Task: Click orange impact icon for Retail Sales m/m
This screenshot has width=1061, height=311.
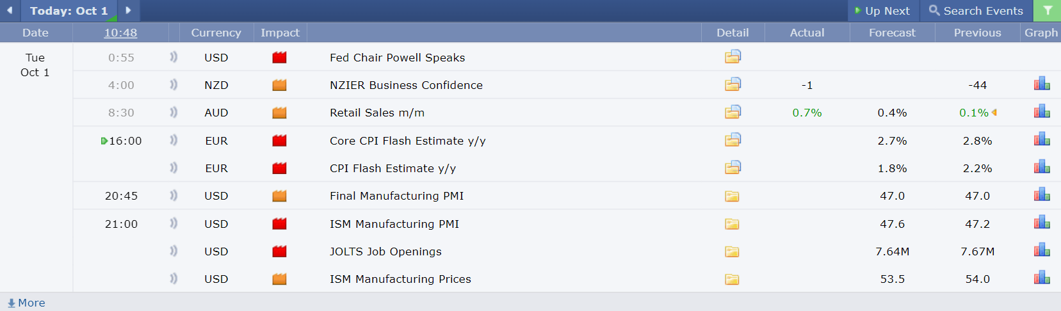Action: (279, 113)
